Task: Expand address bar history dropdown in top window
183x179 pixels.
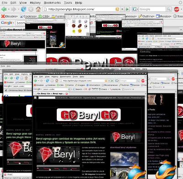Action: (x=122, y=9)
